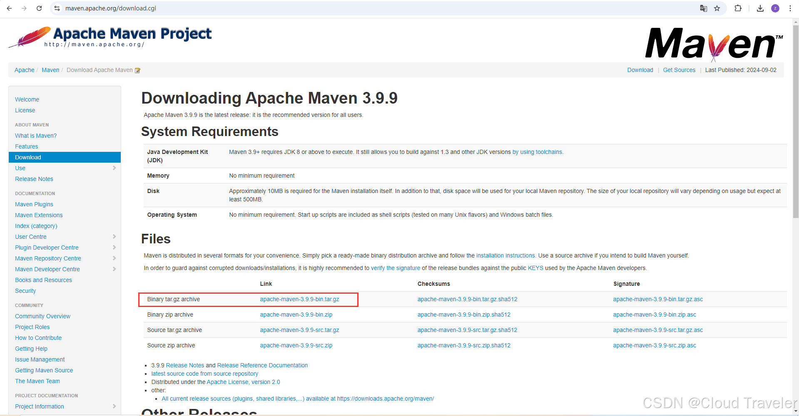Open Books and Resources link

point(43,280)
